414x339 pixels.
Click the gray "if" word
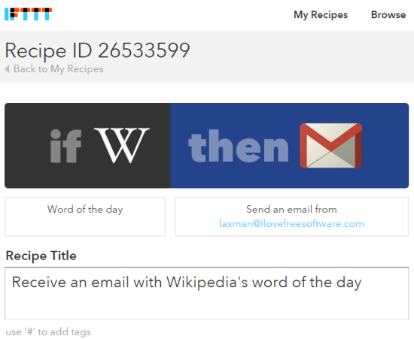pyautogui.click(x=65, y=146)
